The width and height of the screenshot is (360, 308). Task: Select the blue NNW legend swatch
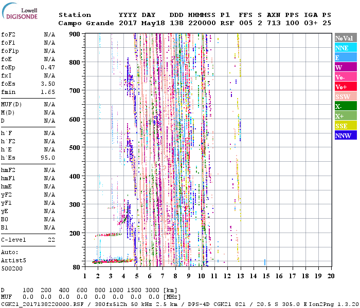tap(345, 136)
